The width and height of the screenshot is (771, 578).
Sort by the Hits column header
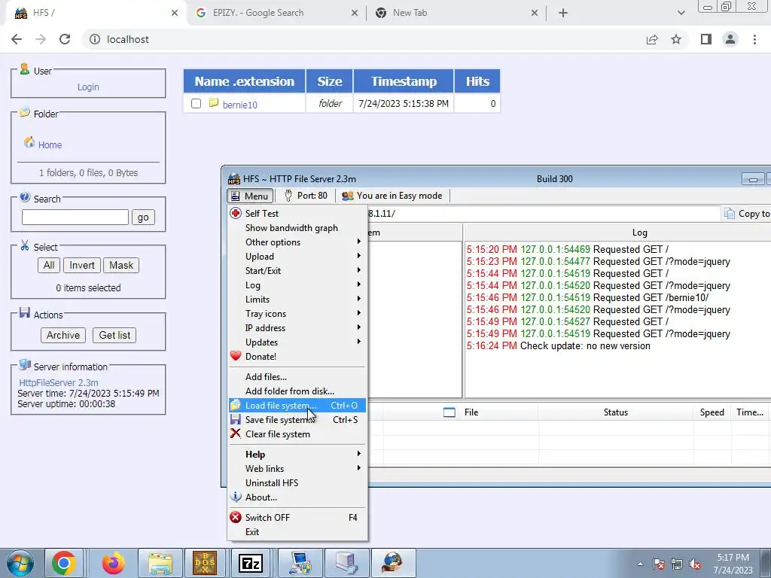tap(477, 81)
